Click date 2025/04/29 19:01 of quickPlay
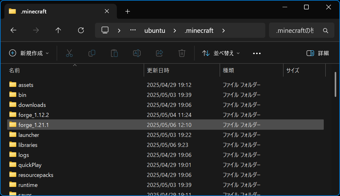 169,165
